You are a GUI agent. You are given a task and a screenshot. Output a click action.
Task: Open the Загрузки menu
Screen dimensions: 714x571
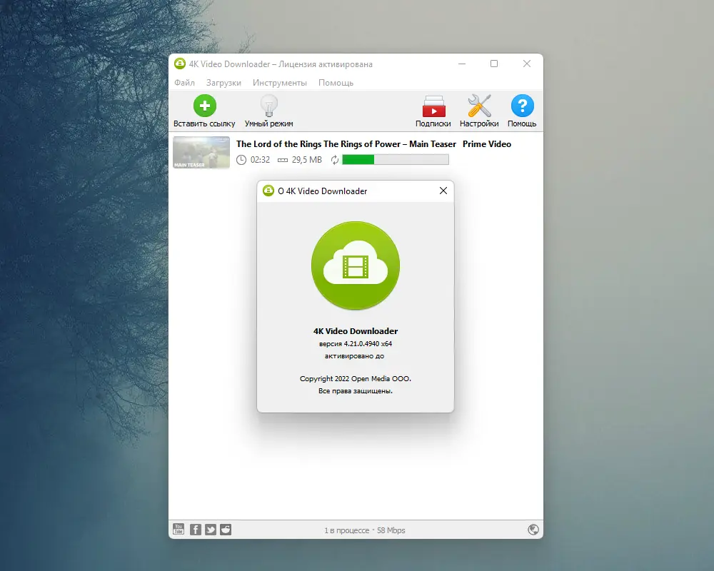coord(223,83)
